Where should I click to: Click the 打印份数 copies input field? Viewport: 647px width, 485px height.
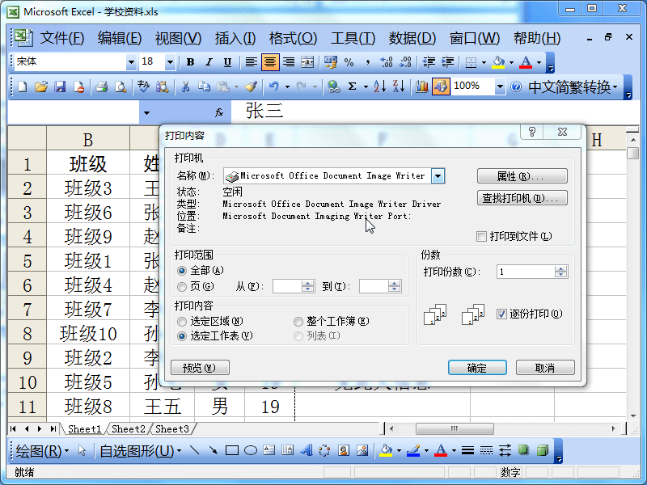(x=525, y=272)
